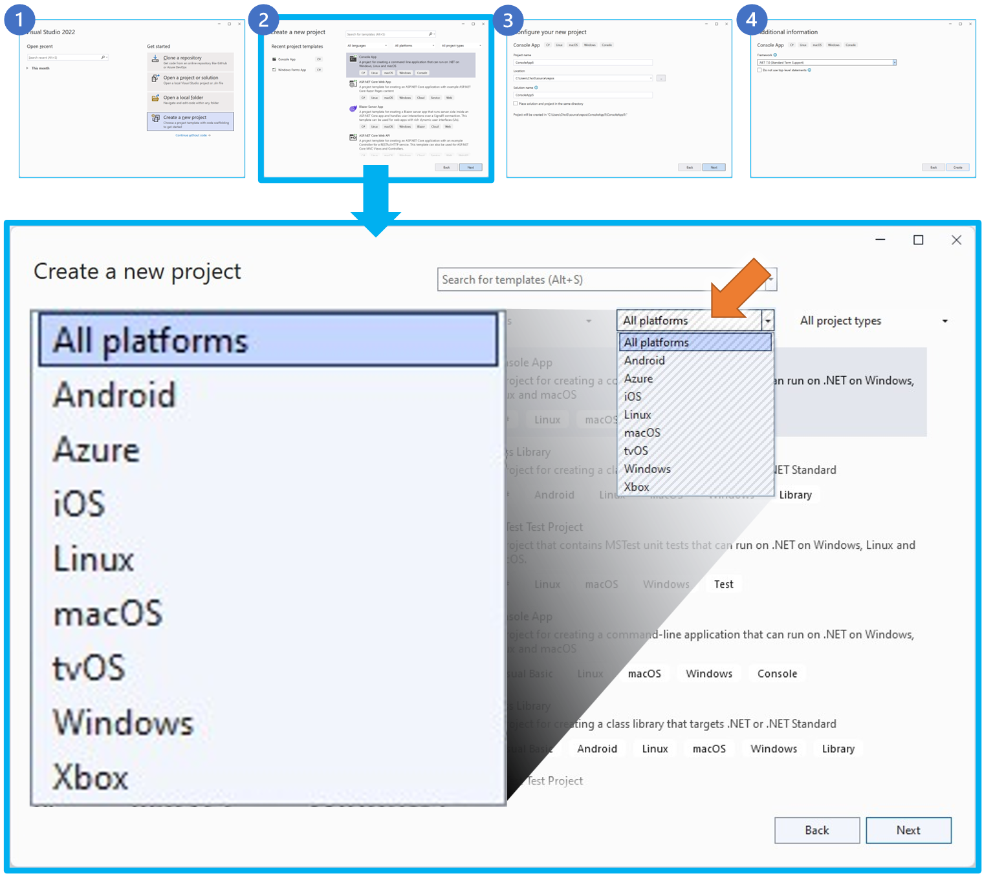Enable Do not use top-level statements checkbox

pos(759,70)
